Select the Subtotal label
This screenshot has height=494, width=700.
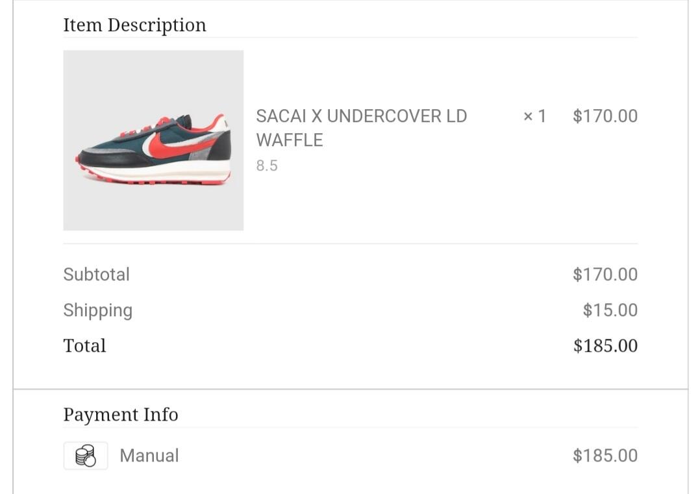pos(97,275)
